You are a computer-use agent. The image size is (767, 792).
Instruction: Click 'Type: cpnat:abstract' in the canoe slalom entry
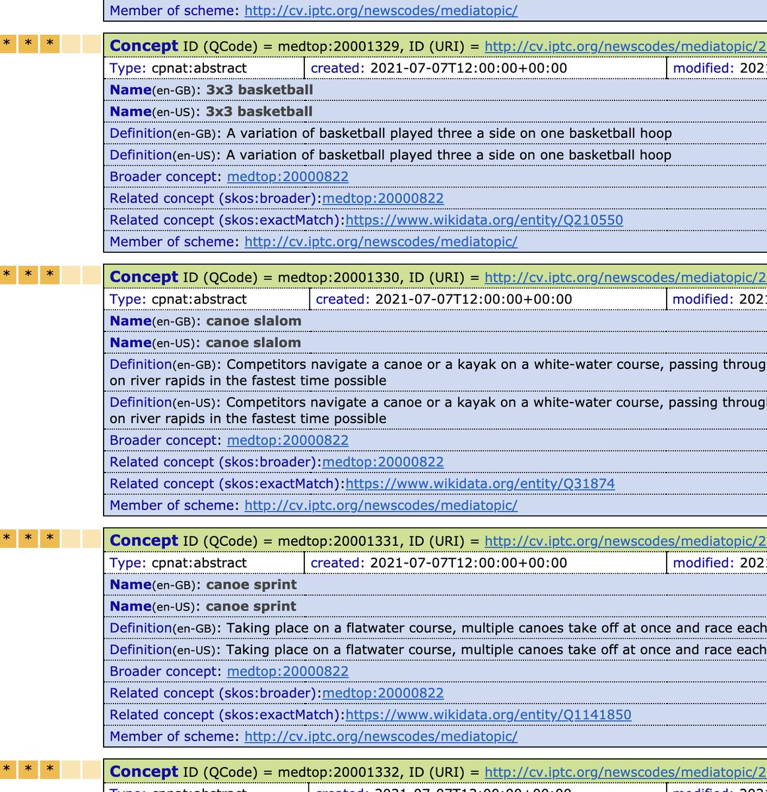pos(178,299)
